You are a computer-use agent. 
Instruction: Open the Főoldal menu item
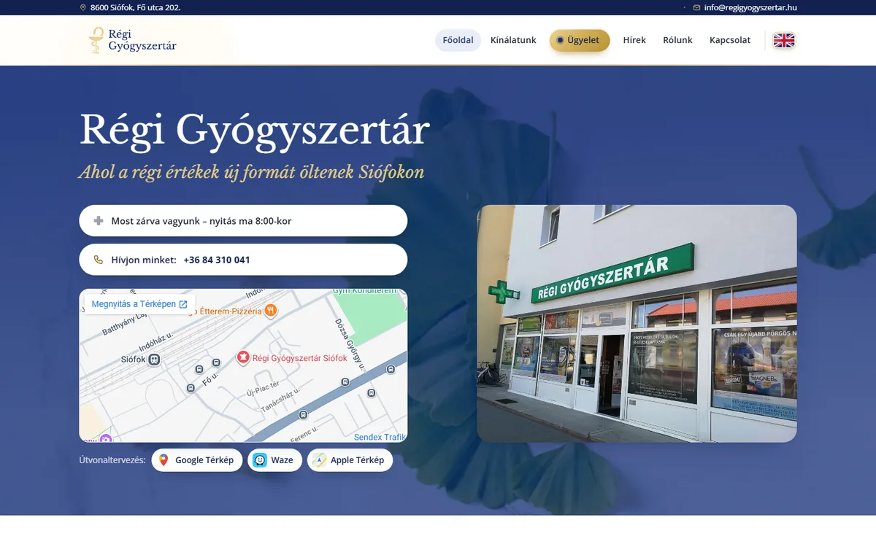(458, 40)
